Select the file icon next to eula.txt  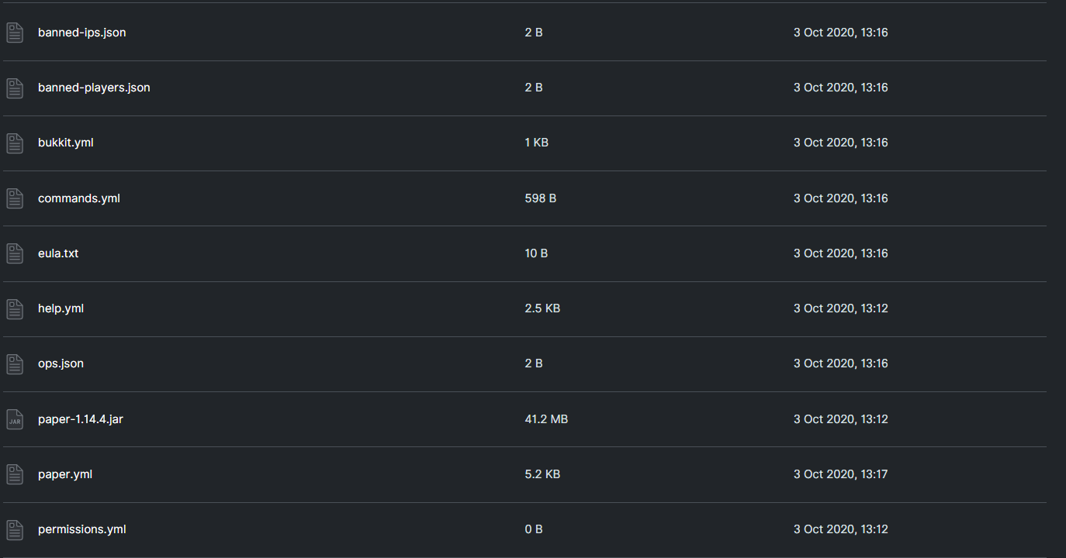pos(15,253)
